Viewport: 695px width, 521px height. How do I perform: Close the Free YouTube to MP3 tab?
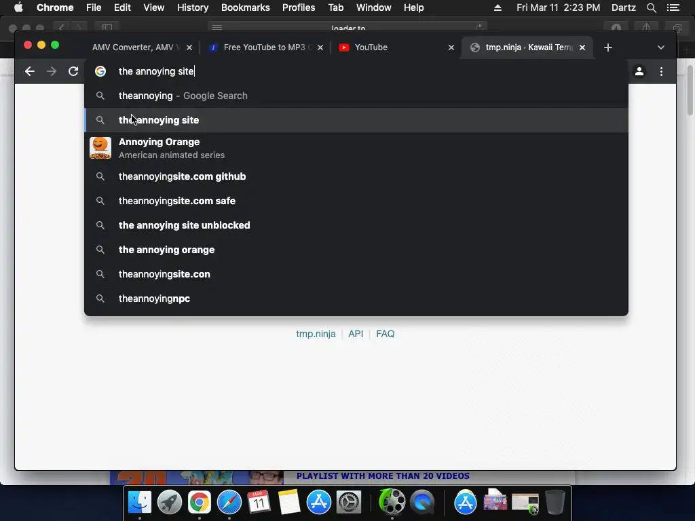click(x=320, y=47)
